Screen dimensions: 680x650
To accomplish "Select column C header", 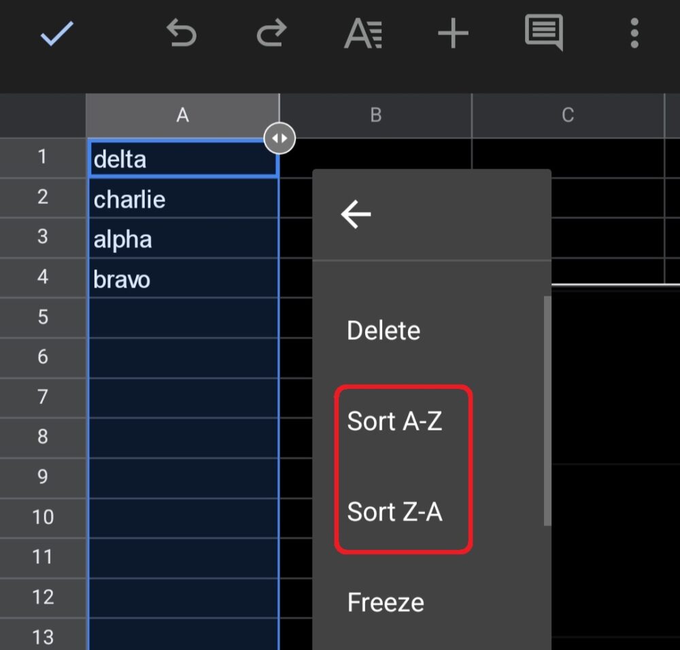I will [567, 114].
